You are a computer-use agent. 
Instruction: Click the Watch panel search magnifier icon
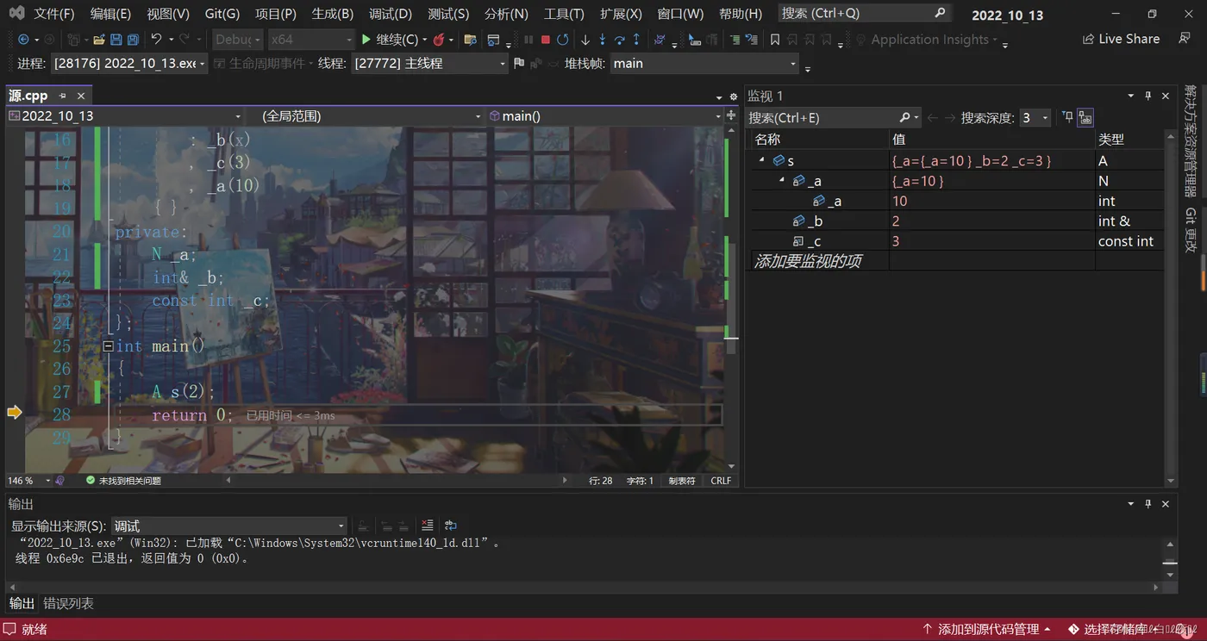[904, 117]
